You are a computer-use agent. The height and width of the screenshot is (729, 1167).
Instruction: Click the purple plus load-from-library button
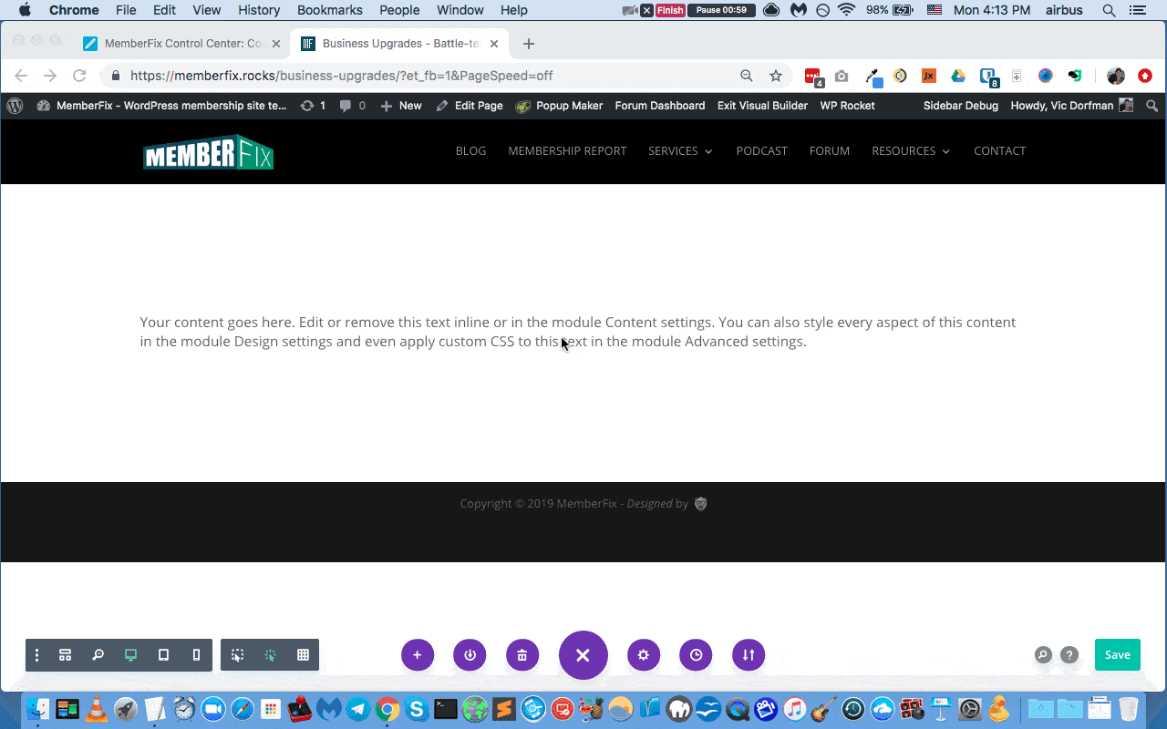418,655
